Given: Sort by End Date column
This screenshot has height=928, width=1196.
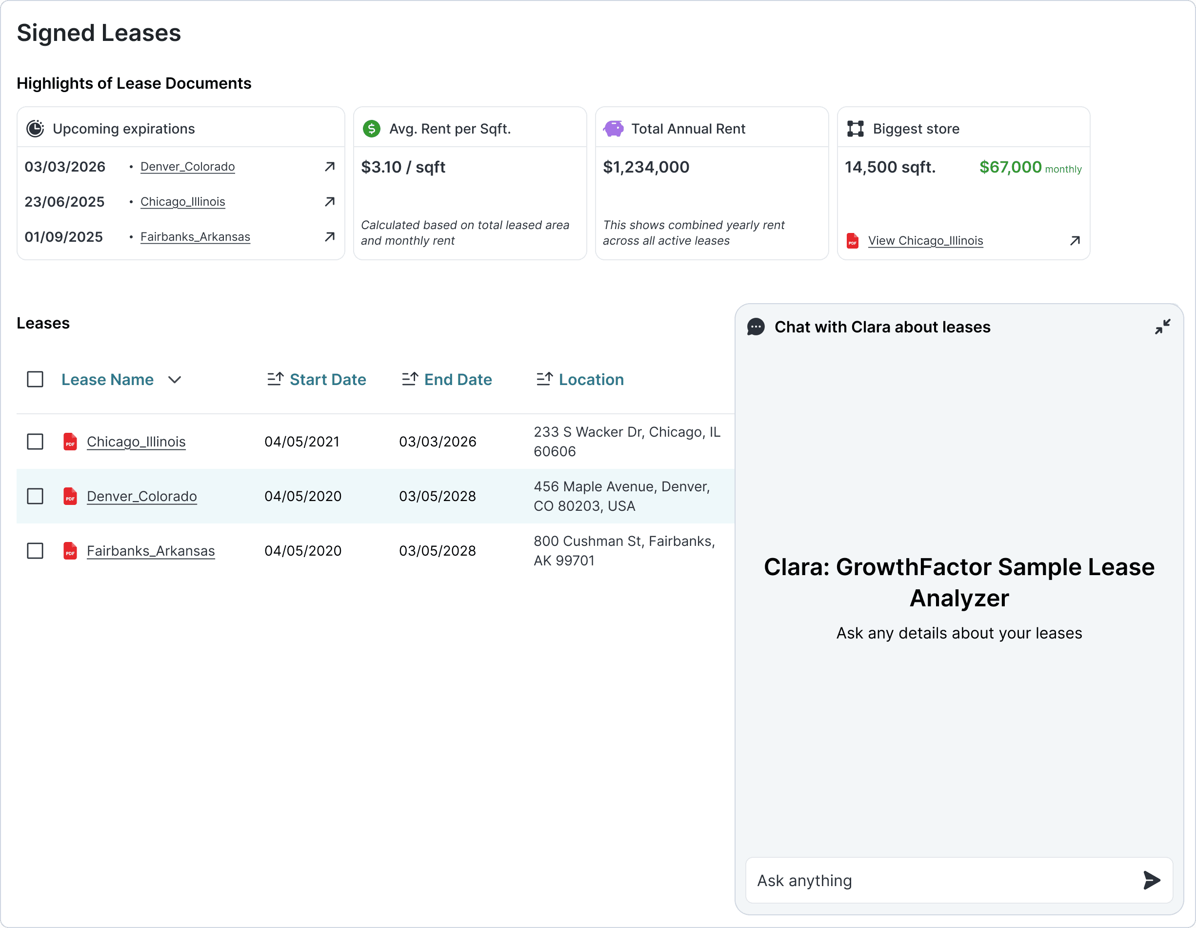Looking at the screenshot, I should [x=457, y=380].
